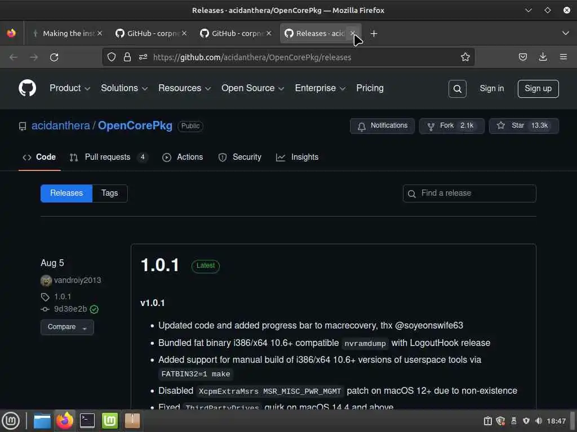Open the vandroiy2013 author profile link
577x432 pixels.
[x=77, y=280]
